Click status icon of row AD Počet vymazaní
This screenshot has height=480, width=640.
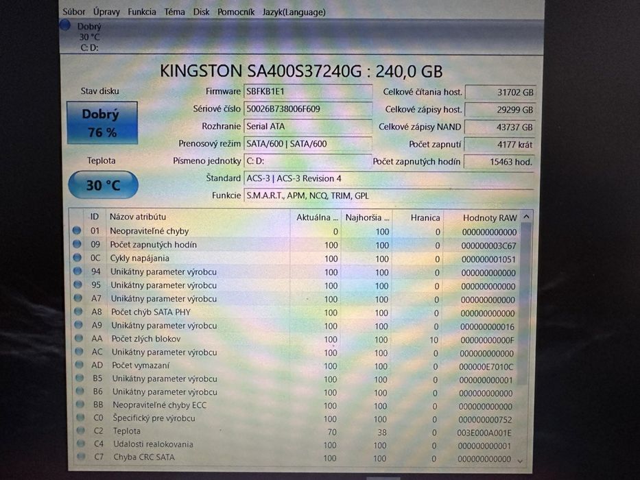[79, 365]
